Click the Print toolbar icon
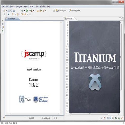125x125 pixels. tap(14, 11)
